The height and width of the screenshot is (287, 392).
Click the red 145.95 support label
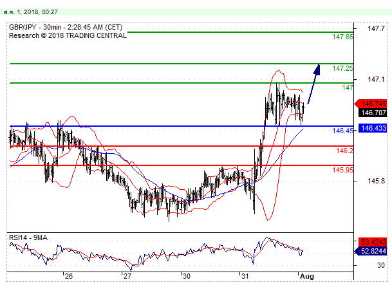click(342, 170)
